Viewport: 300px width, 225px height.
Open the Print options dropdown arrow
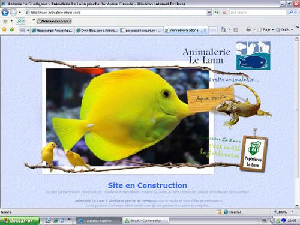point(254,30)
